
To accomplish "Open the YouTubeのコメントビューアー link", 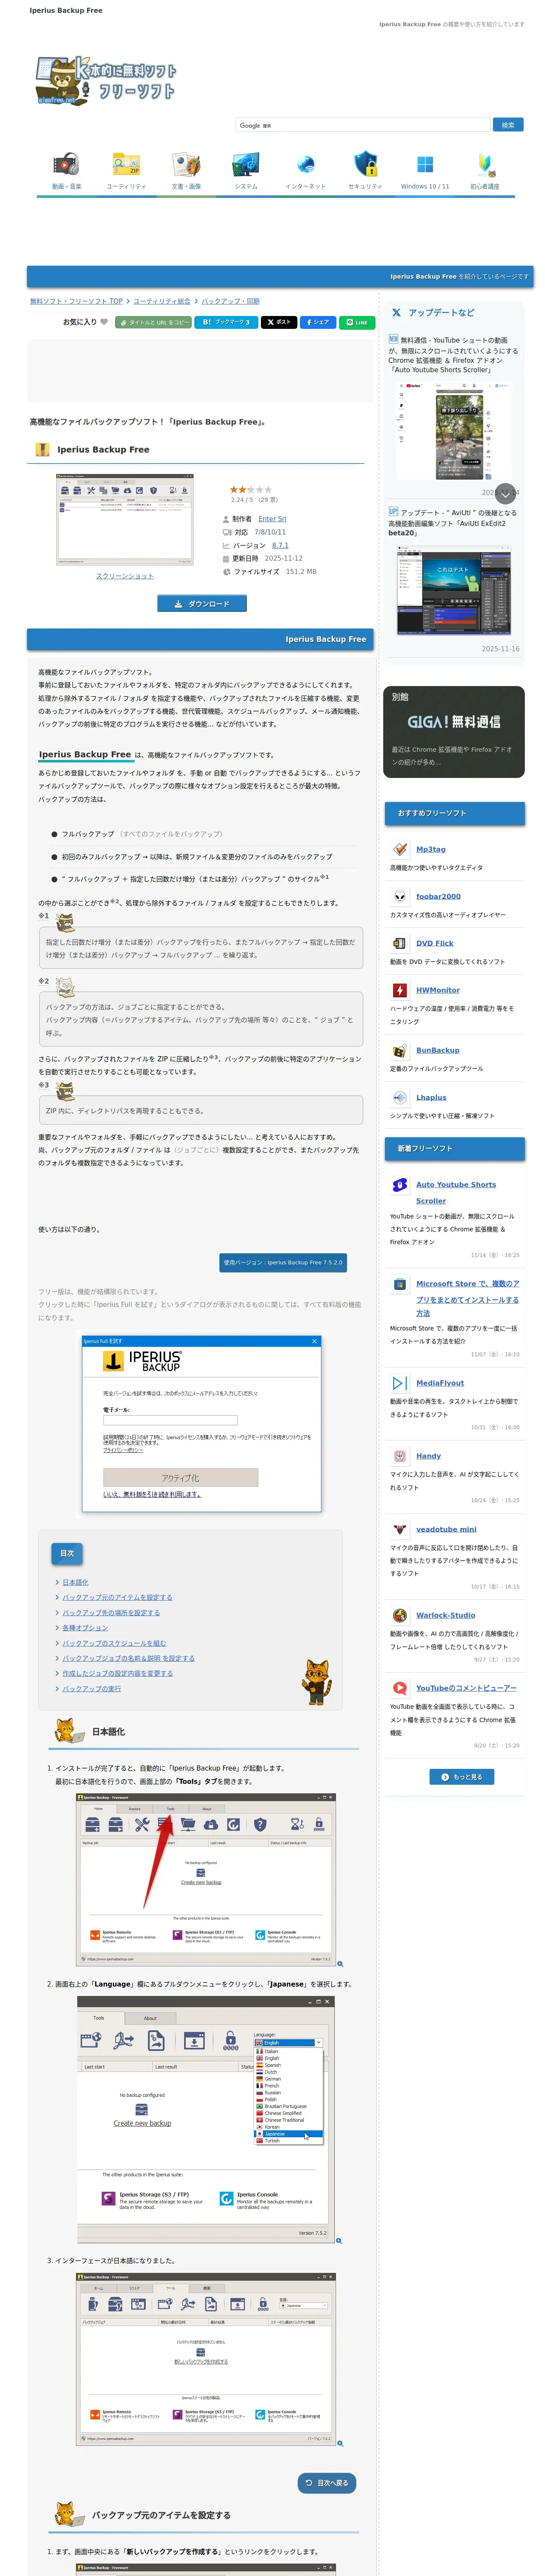I will pos(466,1688).
